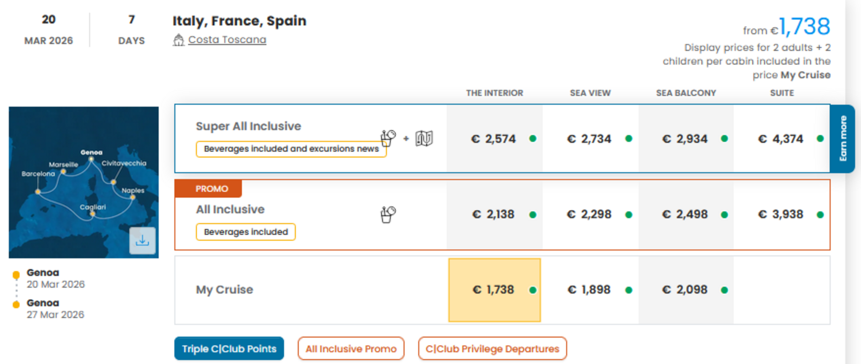Open the Earn more side tab
Screen dimensions: 861x364
coord(842,138)
